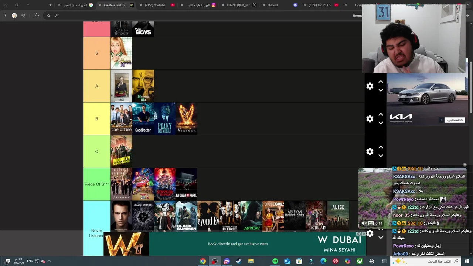Select The Boys poster in top tier
This screenshot has width=473, height=266.
(x=143, y=29)
